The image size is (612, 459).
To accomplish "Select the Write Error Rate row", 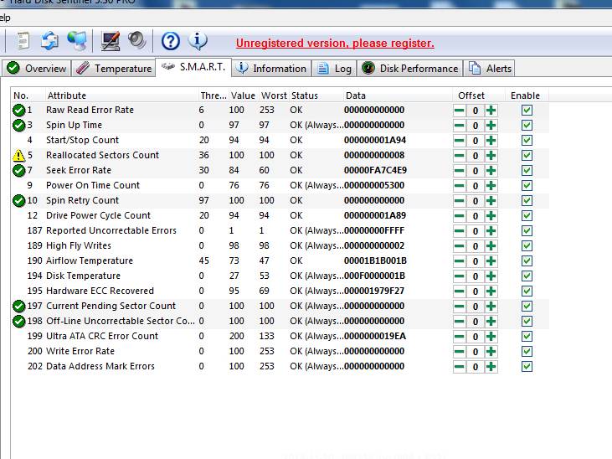I will (280, 352).
